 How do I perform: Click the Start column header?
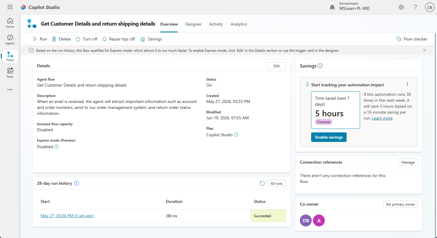[x=45, y=201]
